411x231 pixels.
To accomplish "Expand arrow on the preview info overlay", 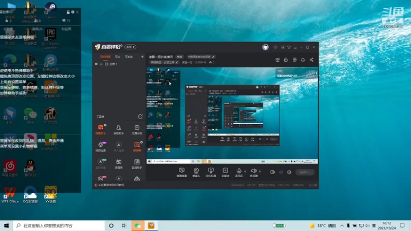I will (316, 73).
